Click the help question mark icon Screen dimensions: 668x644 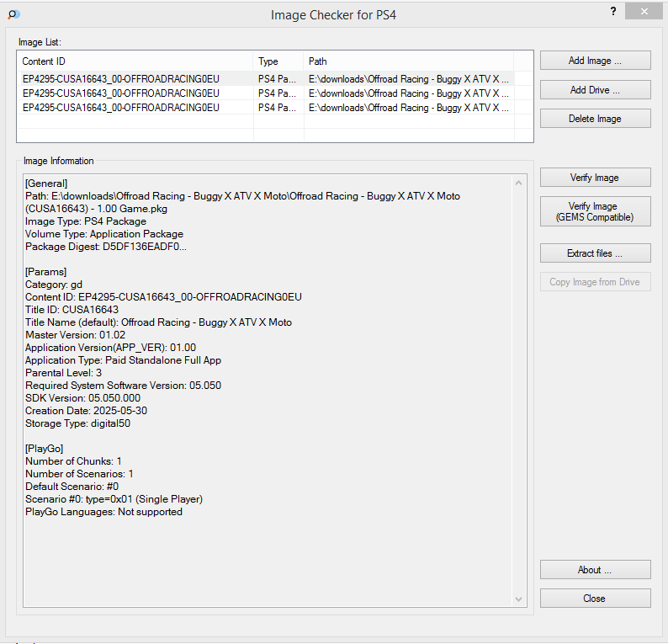click(x=613, y=12)
